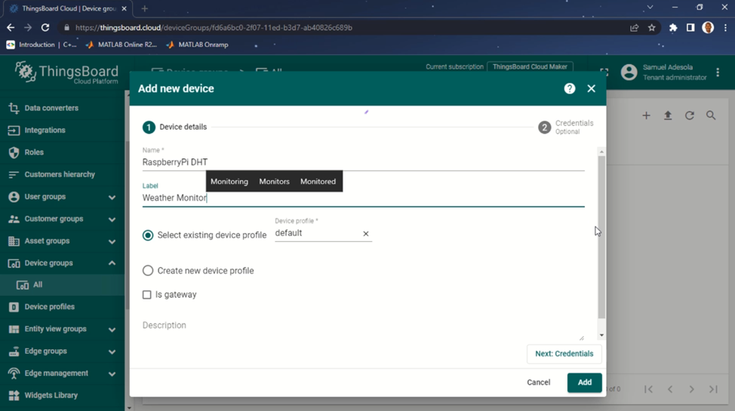Click ThingsBoard Cloud Maker subscription button
The height and width of the screenshot is (411, 735).
[530, 66]
